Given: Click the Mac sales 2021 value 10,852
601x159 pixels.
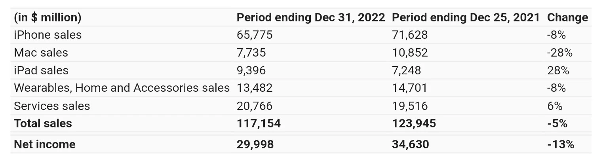Looking at the screenshot, I should pos(409,53).
